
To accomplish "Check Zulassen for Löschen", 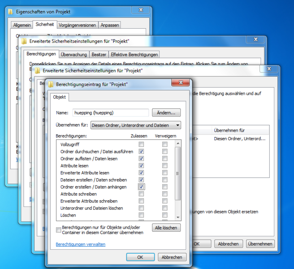I will pos(141,215).
